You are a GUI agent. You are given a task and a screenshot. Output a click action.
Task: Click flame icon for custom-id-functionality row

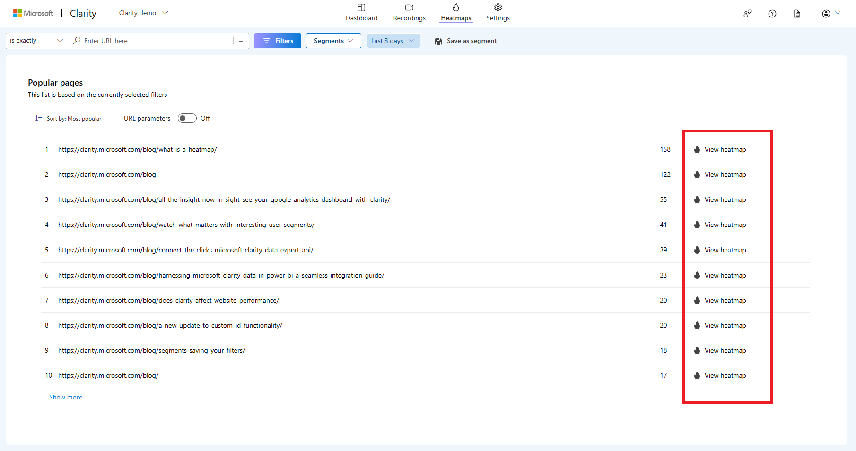pos(697,325)
